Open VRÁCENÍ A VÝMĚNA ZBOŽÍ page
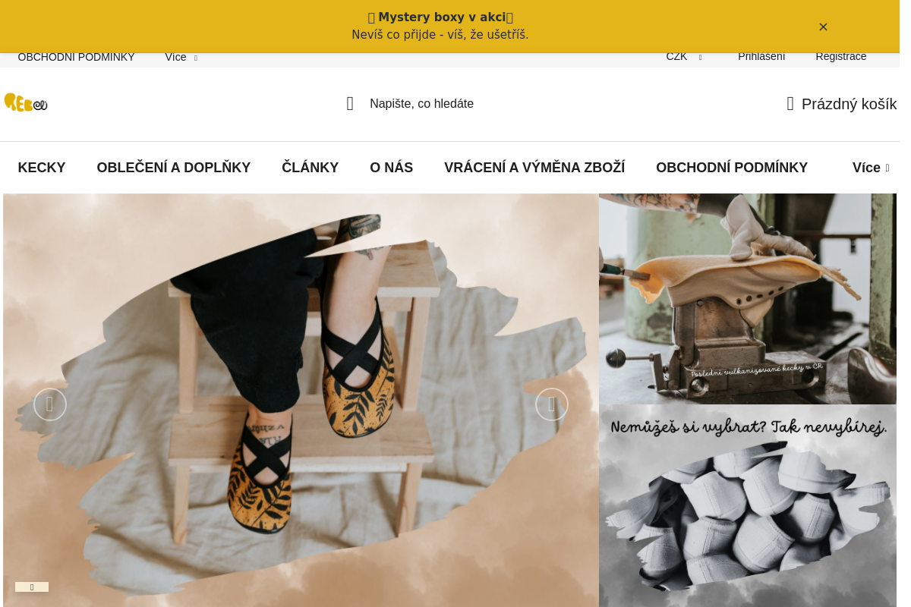Screen dimensions: 911x607 pyautogui.click(x=534, y=168)
